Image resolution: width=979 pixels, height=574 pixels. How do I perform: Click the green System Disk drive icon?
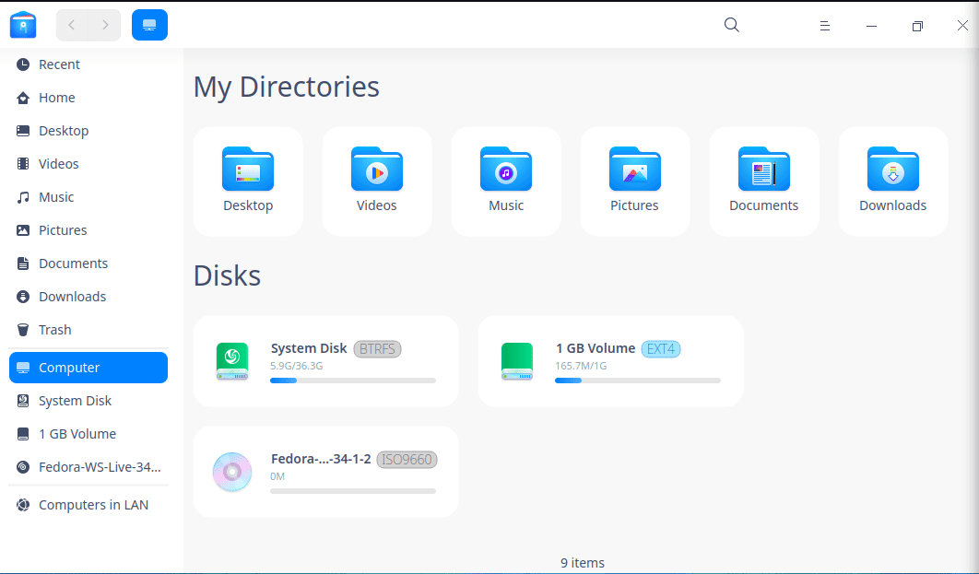(x=232, y=361)
